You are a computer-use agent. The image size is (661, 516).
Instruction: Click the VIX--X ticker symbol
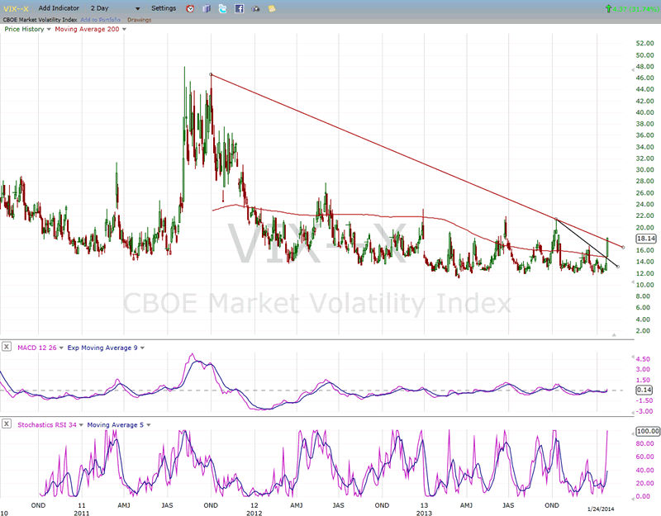point(16,8)
